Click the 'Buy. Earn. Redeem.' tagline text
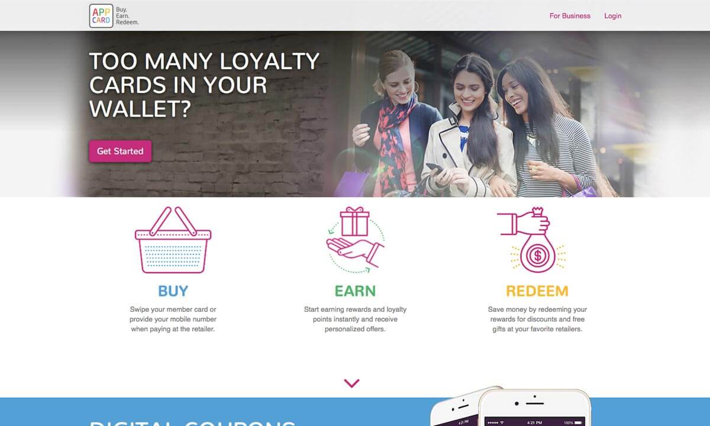 point(127,16)
